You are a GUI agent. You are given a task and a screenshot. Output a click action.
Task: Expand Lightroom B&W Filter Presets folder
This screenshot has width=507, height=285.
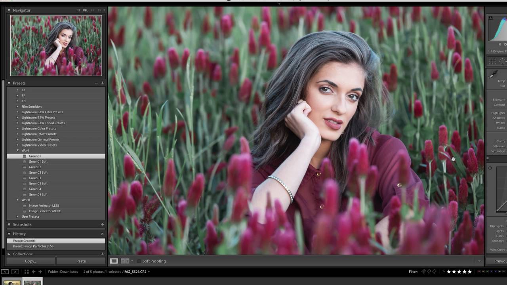[x=17, y=112]
